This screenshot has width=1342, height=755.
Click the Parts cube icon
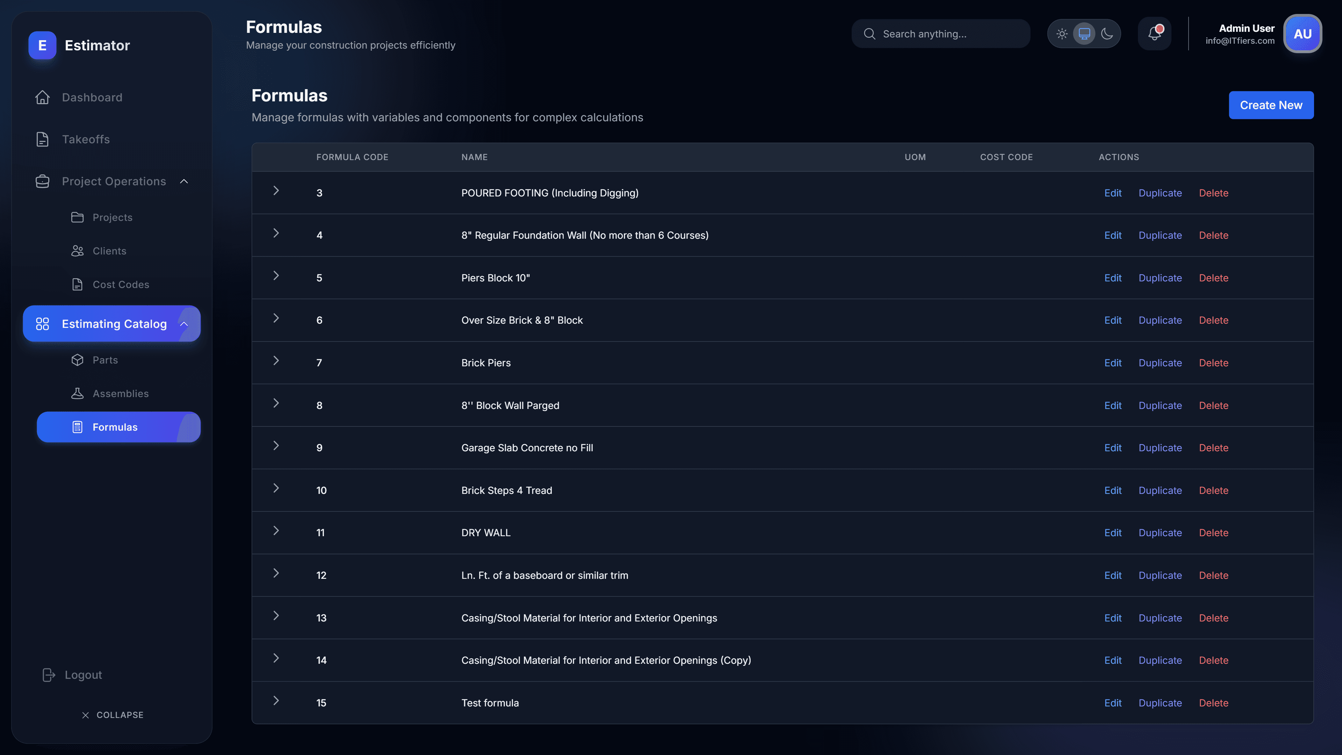(77, 360)
